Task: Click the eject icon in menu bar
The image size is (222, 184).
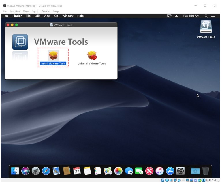Action: 176,16
